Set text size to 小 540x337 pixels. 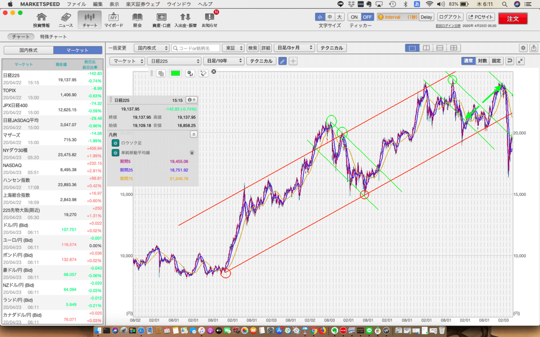pos(320,17)
